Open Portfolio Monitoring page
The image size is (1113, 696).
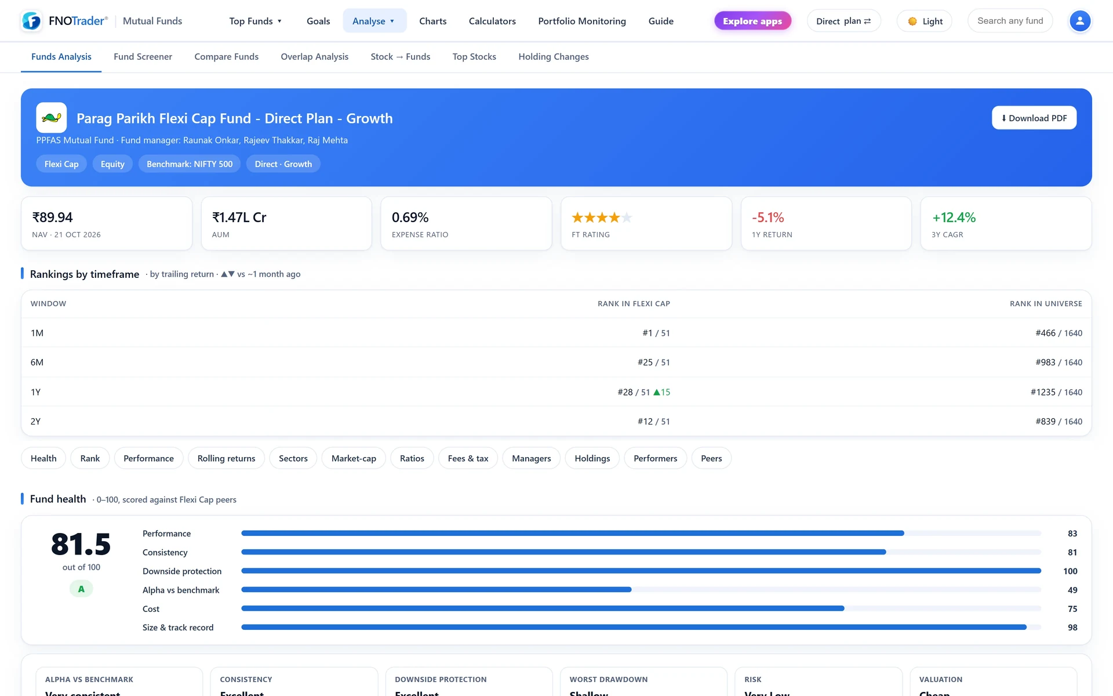tap(582, 21)
